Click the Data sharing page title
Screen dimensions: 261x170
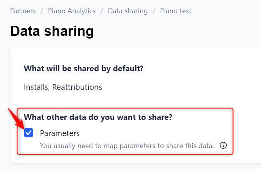(52, 31)
